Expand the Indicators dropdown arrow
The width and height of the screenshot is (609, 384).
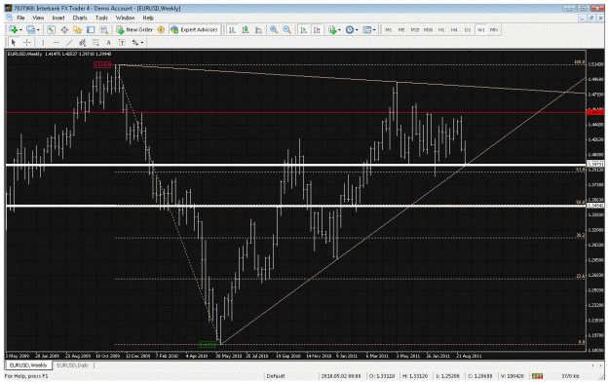(339, 30)
